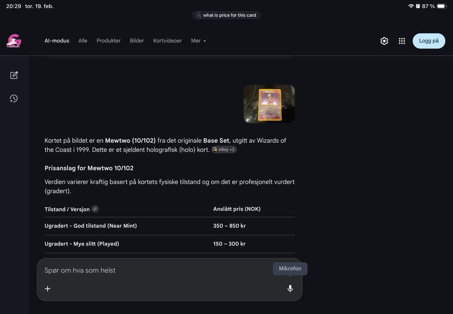
Task: Select the 'Verdien varierer kraftig' paragraph
Action: click(x=169, y=186)
